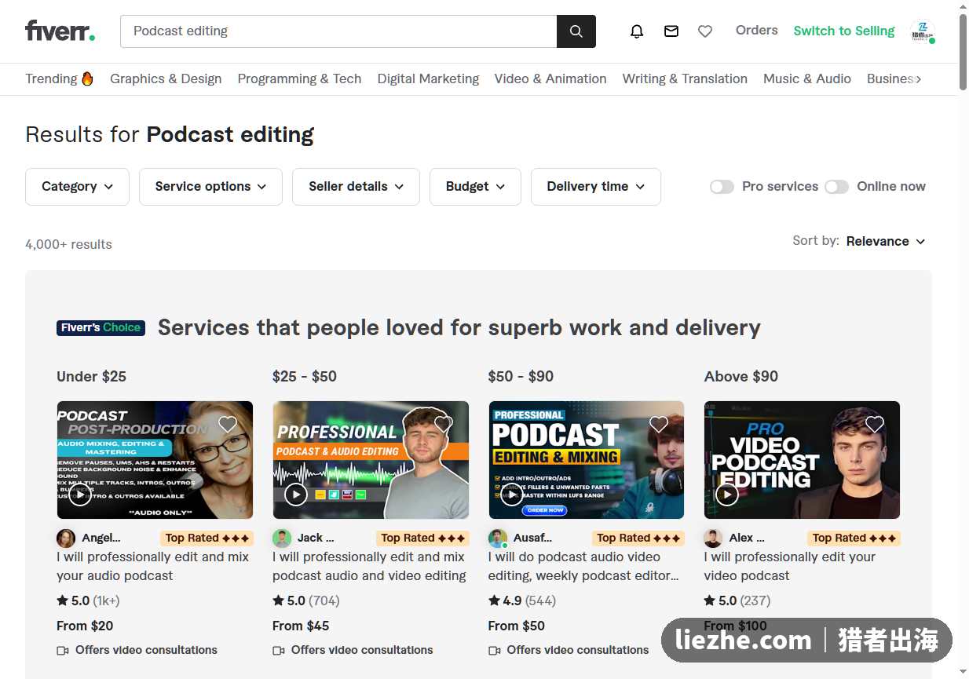Open the Budget filter dropdown
This screenshot has width=969, height=679.
pos(475,187)
